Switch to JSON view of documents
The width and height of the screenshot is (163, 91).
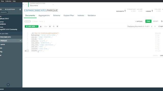click(54, 26)
